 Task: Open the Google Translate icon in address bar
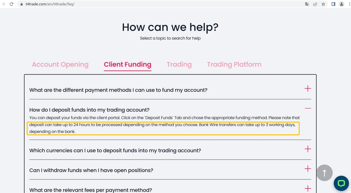pos(307,4)
